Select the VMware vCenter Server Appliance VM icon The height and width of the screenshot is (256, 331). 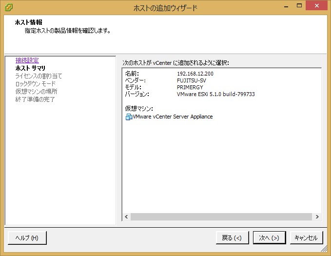pyautogui.click(x=129, y=117)
